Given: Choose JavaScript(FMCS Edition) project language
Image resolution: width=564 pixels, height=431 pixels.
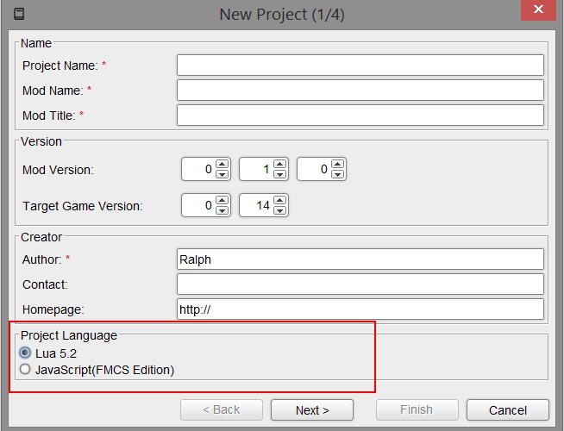Looking at the screenshot, I should click(x=25, y=370).
